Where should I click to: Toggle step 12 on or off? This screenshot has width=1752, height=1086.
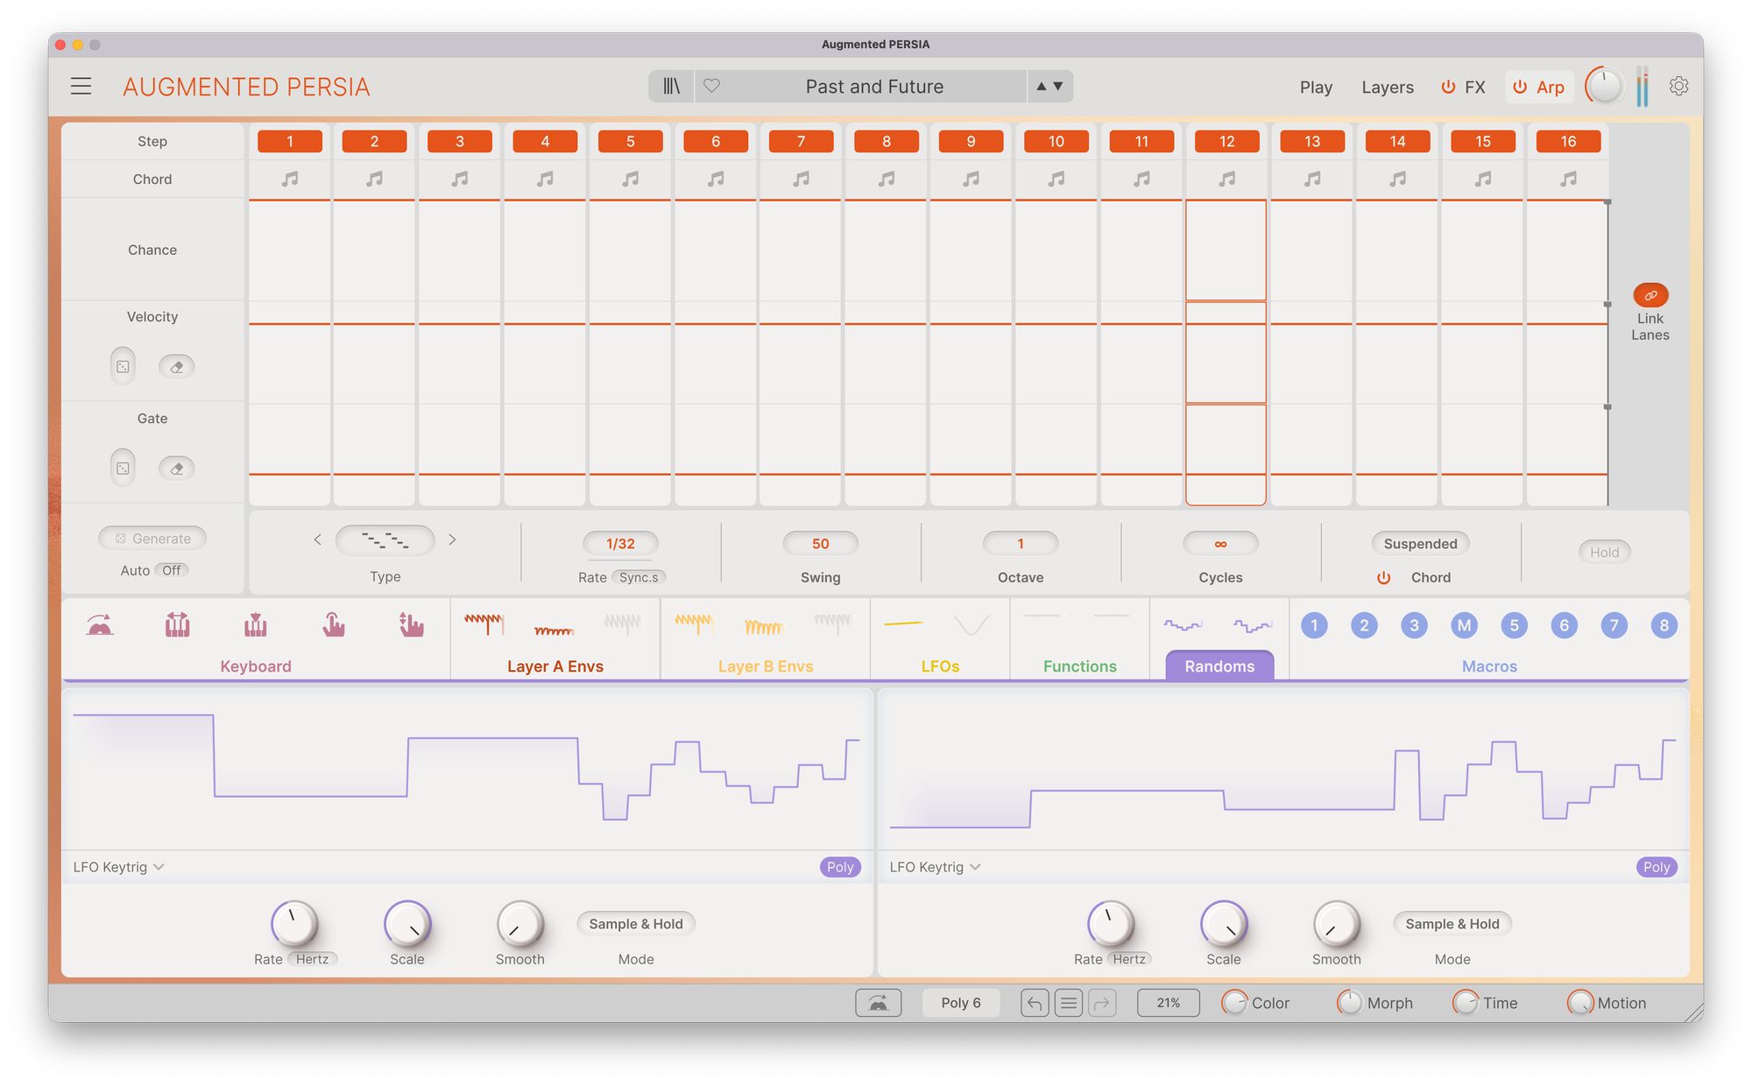pyautogui.click(x=1226, y=141)
